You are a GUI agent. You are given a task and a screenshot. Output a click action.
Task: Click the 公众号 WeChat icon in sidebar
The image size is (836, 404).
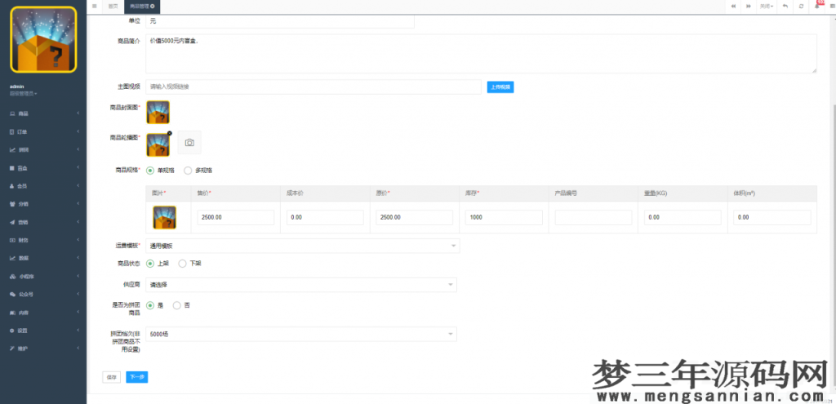tap(12, 294)
